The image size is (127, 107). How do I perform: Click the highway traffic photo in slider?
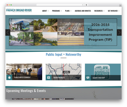pos(71,25)
